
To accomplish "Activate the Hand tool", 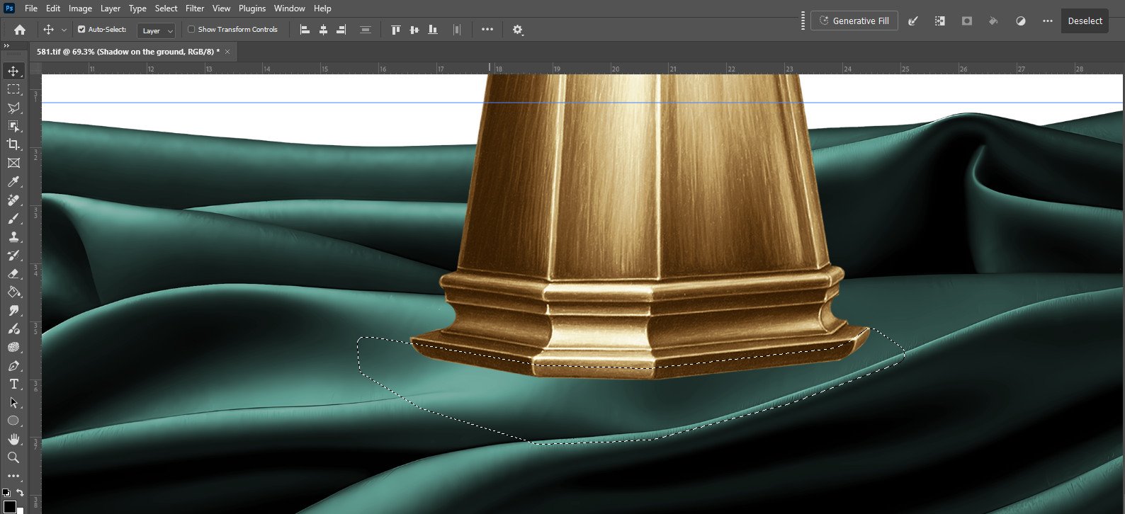I will [x=13, y=439].
